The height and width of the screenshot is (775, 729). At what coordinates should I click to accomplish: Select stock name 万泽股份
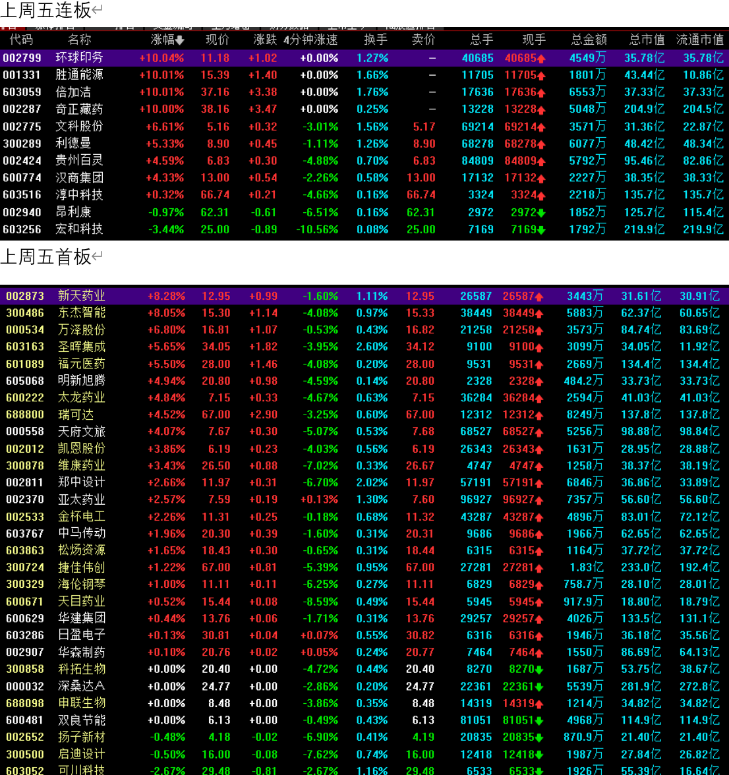82,330
